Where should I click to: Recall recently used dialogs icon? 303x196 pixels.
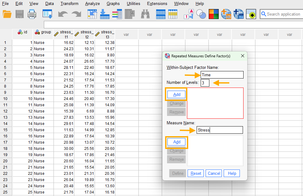[47, 14]
